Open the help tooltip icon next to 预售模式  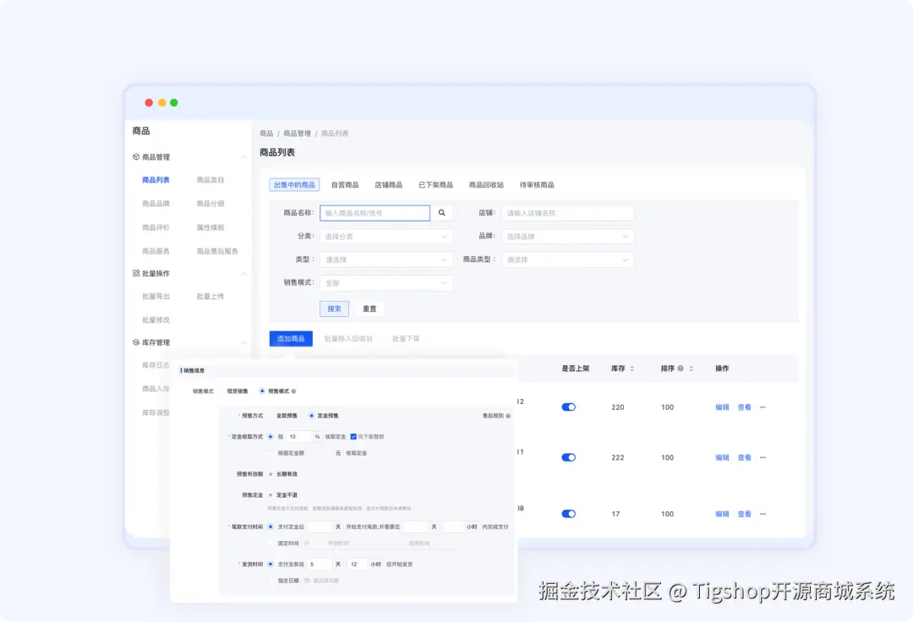(x=295, y=391)
